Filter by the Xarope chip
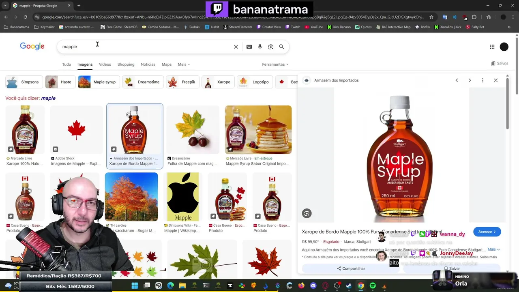The width and height of the screenshot is (519, 292). (x=217, y=82)
